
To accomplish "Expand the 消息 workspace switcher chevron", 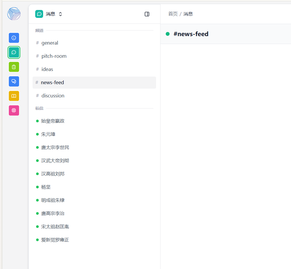I will (60, 14).
